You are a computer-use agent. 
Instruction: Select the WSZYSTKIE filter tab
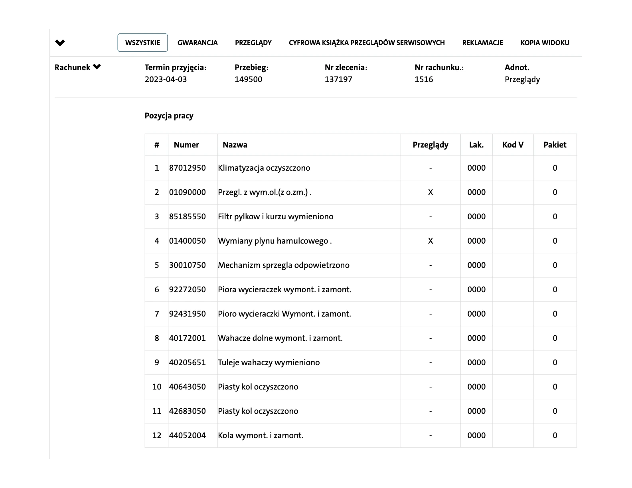point(142,43)
